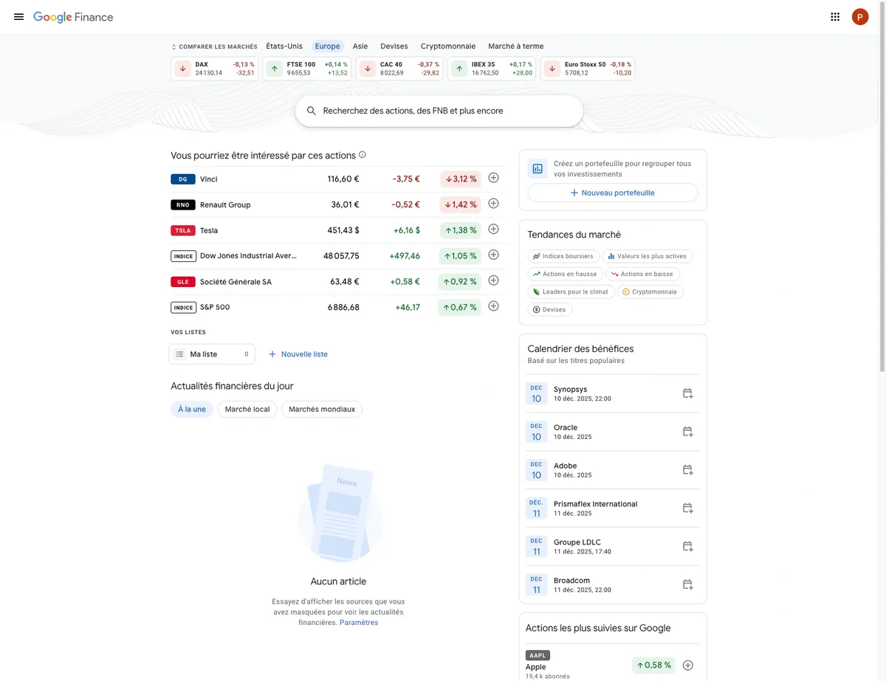Switch to Asie markets tab

(x=360, y=46)
